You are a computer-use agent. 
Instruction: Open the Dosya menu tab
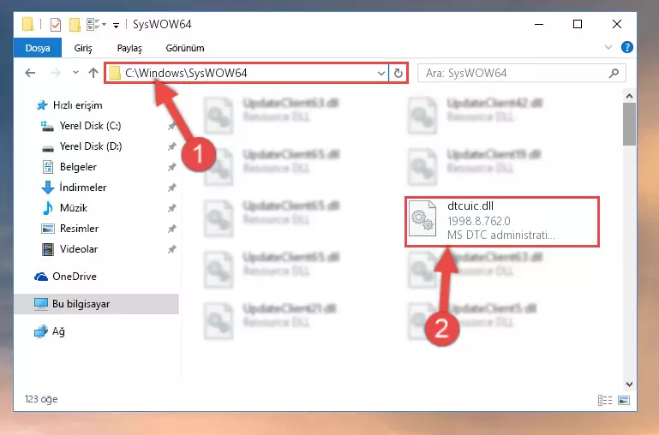pos(38,48)
